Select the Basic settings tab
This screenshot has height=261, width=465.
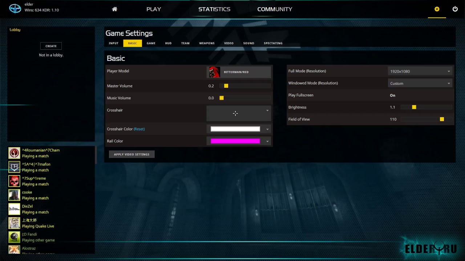pos(133,43)
